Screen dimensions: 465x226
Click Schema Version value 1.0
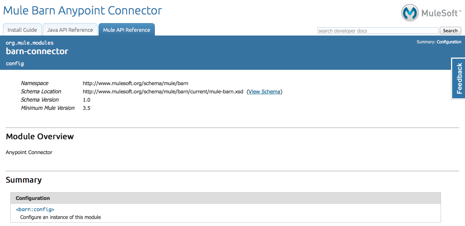pos(87,100)
